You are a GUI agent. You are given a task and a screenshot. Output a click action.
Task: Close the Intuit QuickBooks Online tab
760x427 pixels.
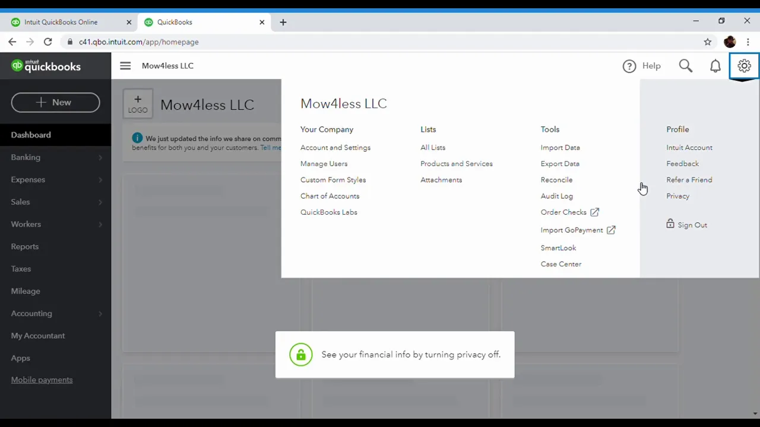pos(129,22)
